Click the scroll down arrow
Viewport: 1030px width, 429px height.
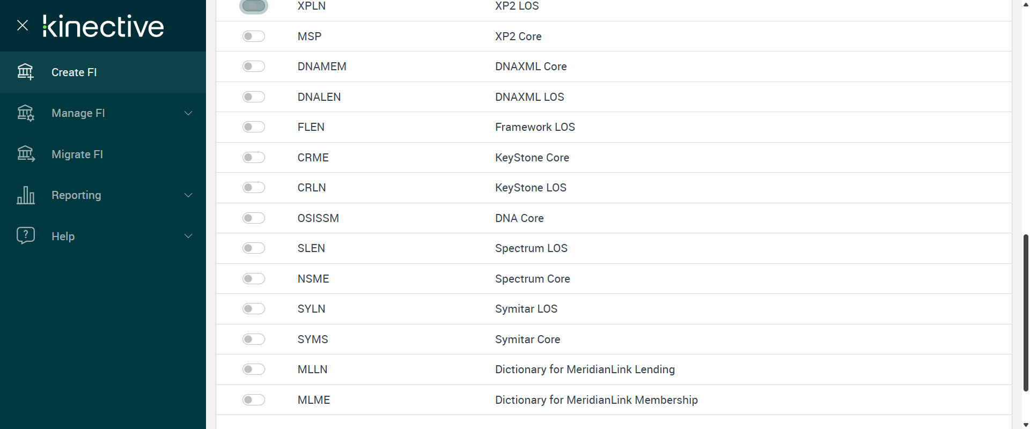pyautogui.click(x=1026, y=425)
